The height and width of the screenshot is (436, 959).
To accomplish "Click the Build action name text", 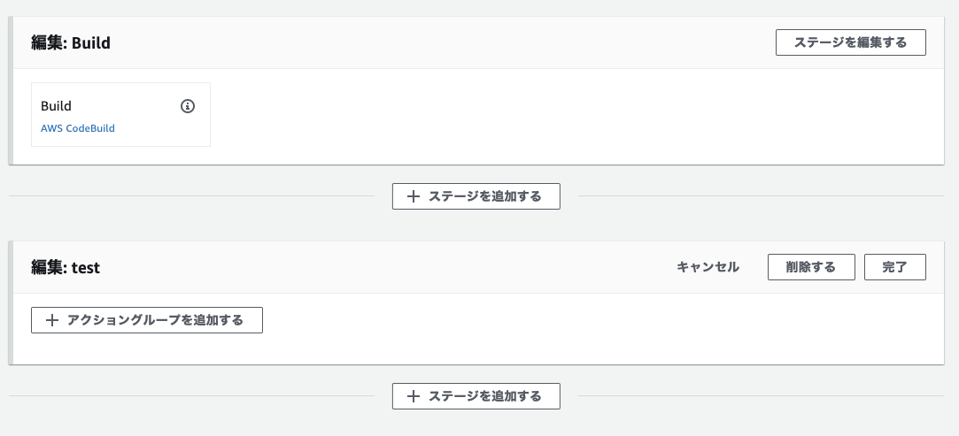I will (56, 106).
